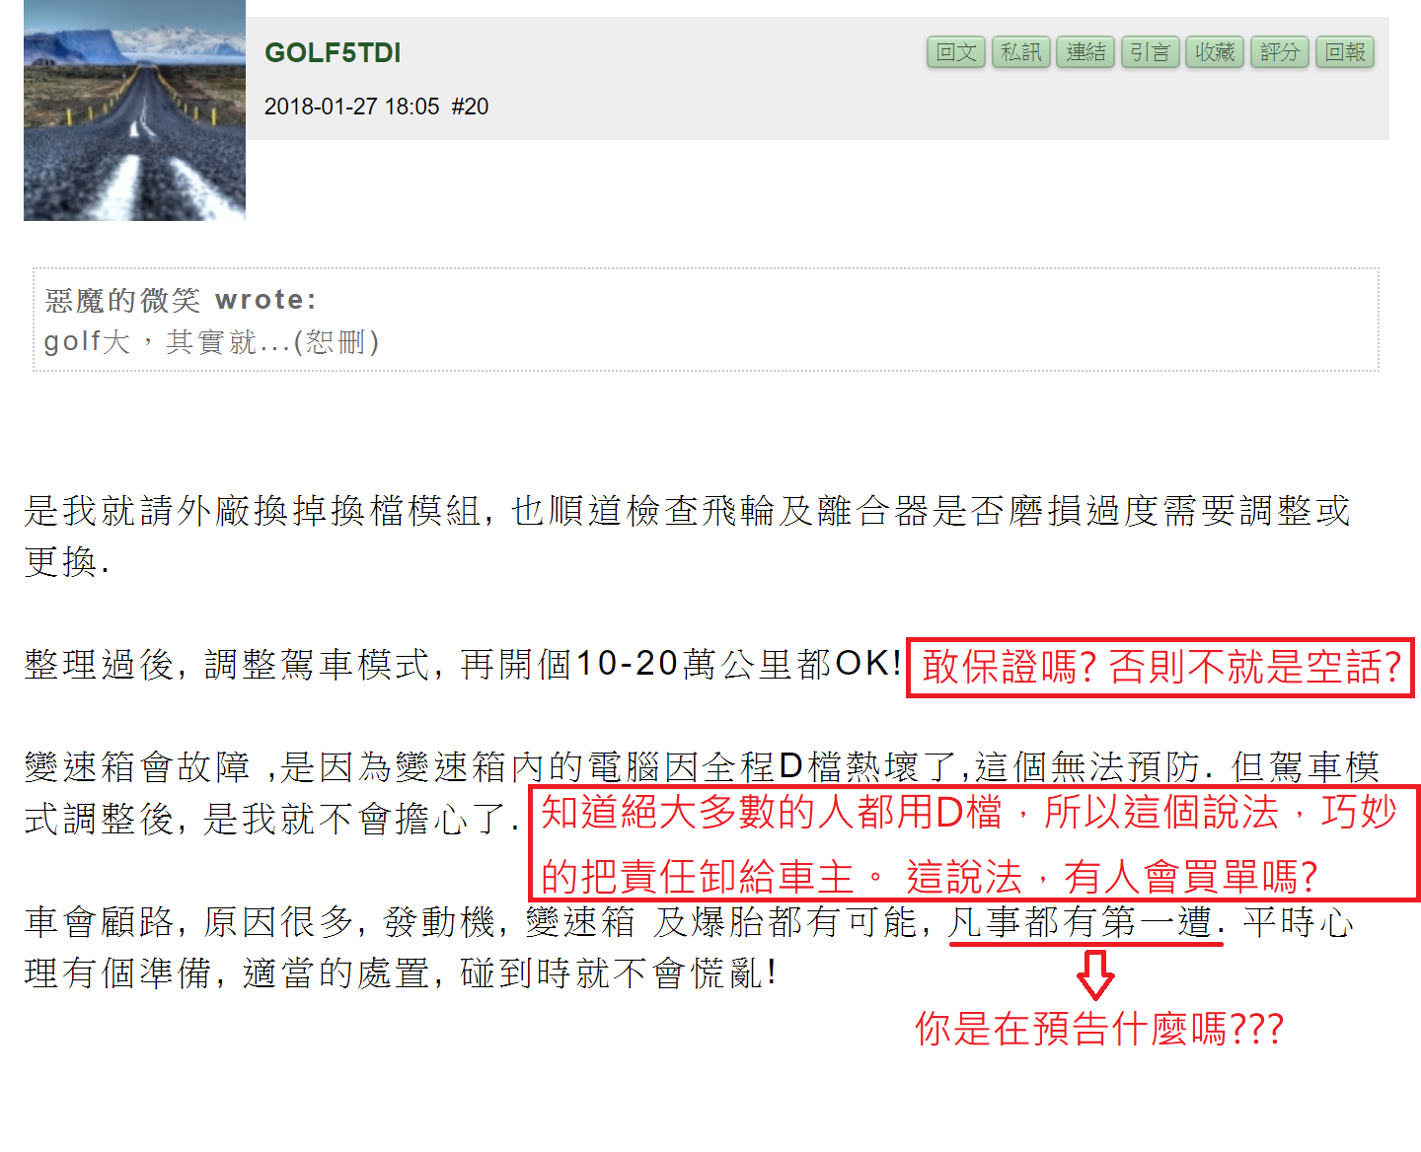
Task: Click the quoted author 惡魔的微笑
Action: point(122,299)
